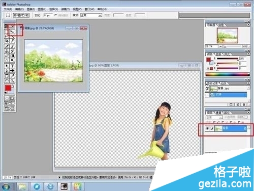This screenshot has height=191, width=254.
Task: Select the Hand tool
Action: point(7,80)
